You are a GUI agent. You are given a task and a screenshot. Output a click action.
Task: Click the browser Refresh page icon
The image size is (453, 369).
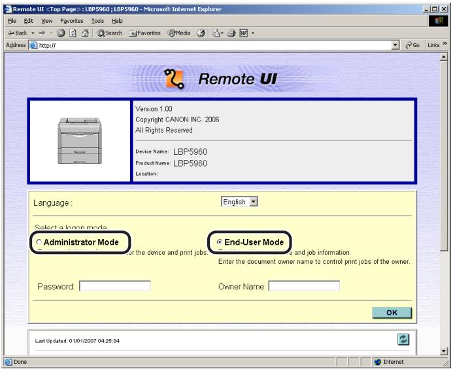pyautogui.click(x=73, y=33)
